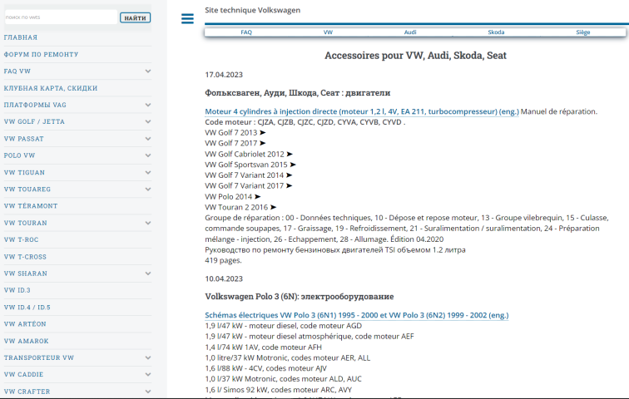Screen dimensions: 629x399
Task: Open ГЛАВНАЯ in the sidebar
Action: coord(21,37)
